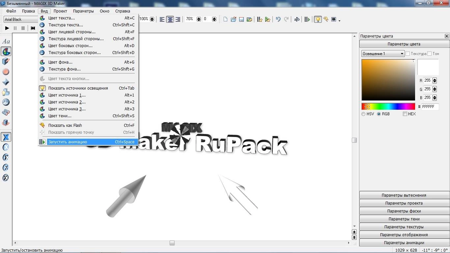Select the highlighted plain X style icon
This screenshot has width=450, height=253.
pyautogui.click(x=6, y=137)
